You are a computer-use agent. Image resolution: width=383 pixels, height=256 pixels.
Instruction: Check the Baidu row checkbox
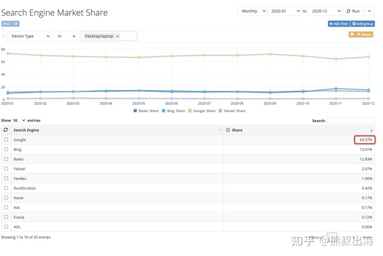[x=6, y=159]
